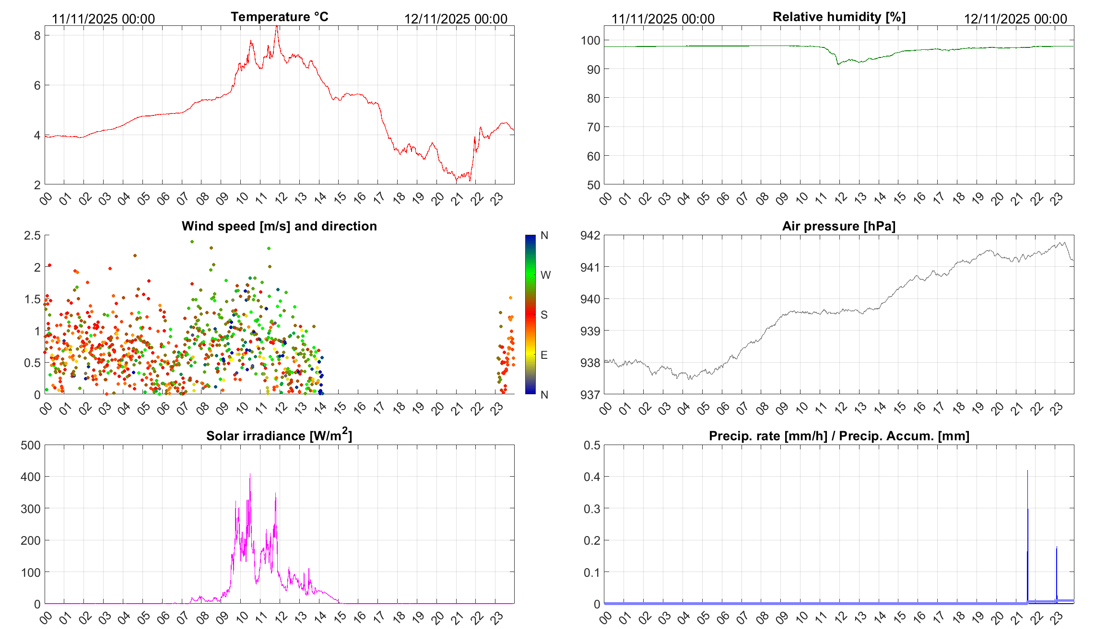Image resolution: width=1119 pixels, height=629 pixels.
Task: Click the Precip. rate / Accum. title
Action: point(839,436)
